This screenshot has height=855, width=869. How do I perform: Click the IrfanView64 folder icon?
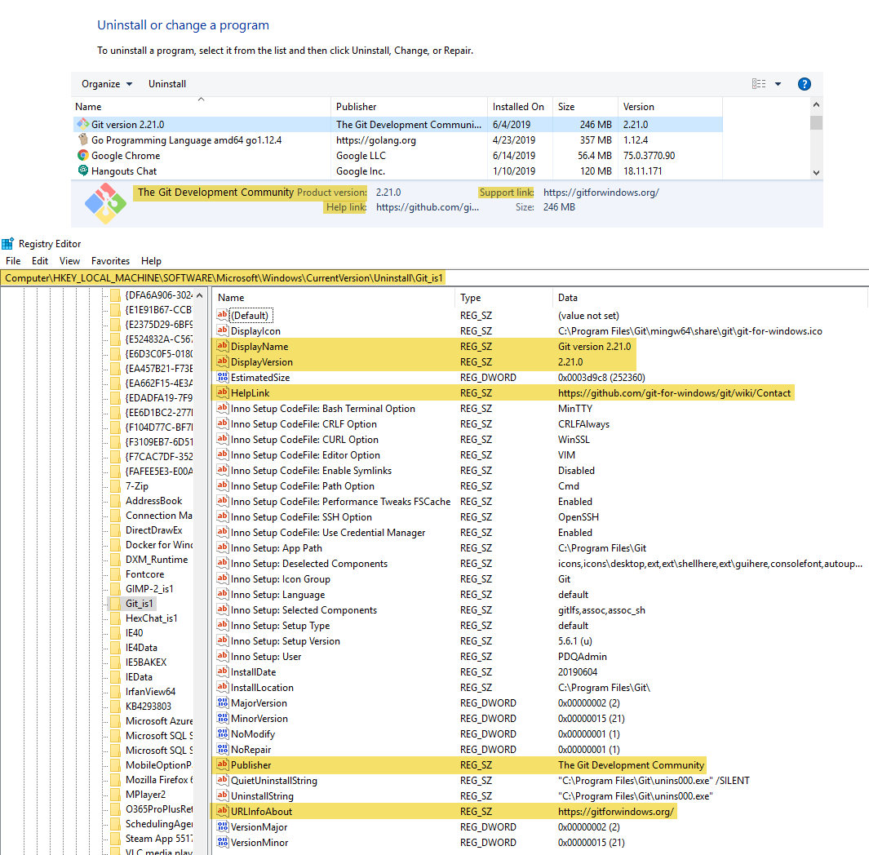coord(115,692)
